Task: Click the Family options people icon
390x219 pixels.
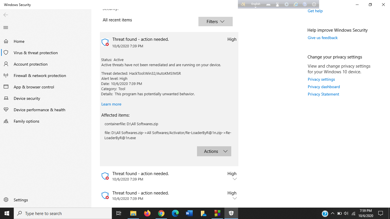Action: click(x=6, y=121)
